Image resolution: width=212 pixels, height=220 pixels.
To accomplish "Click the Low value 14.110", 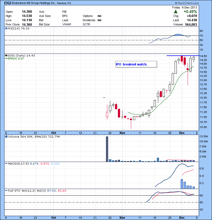I will [x=27, y=20].
